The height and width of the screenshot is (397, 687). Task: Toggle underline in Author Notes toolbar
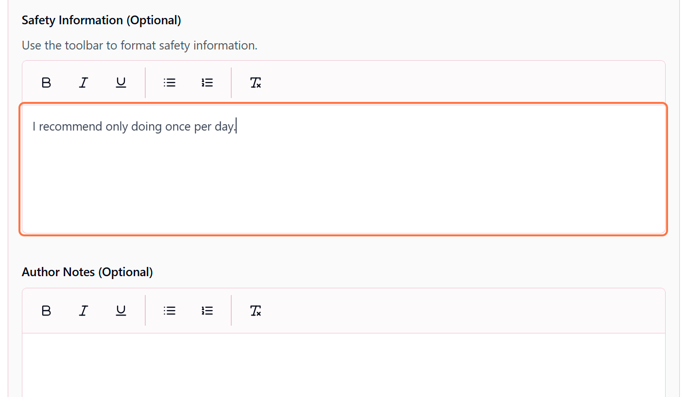[121, 311]
